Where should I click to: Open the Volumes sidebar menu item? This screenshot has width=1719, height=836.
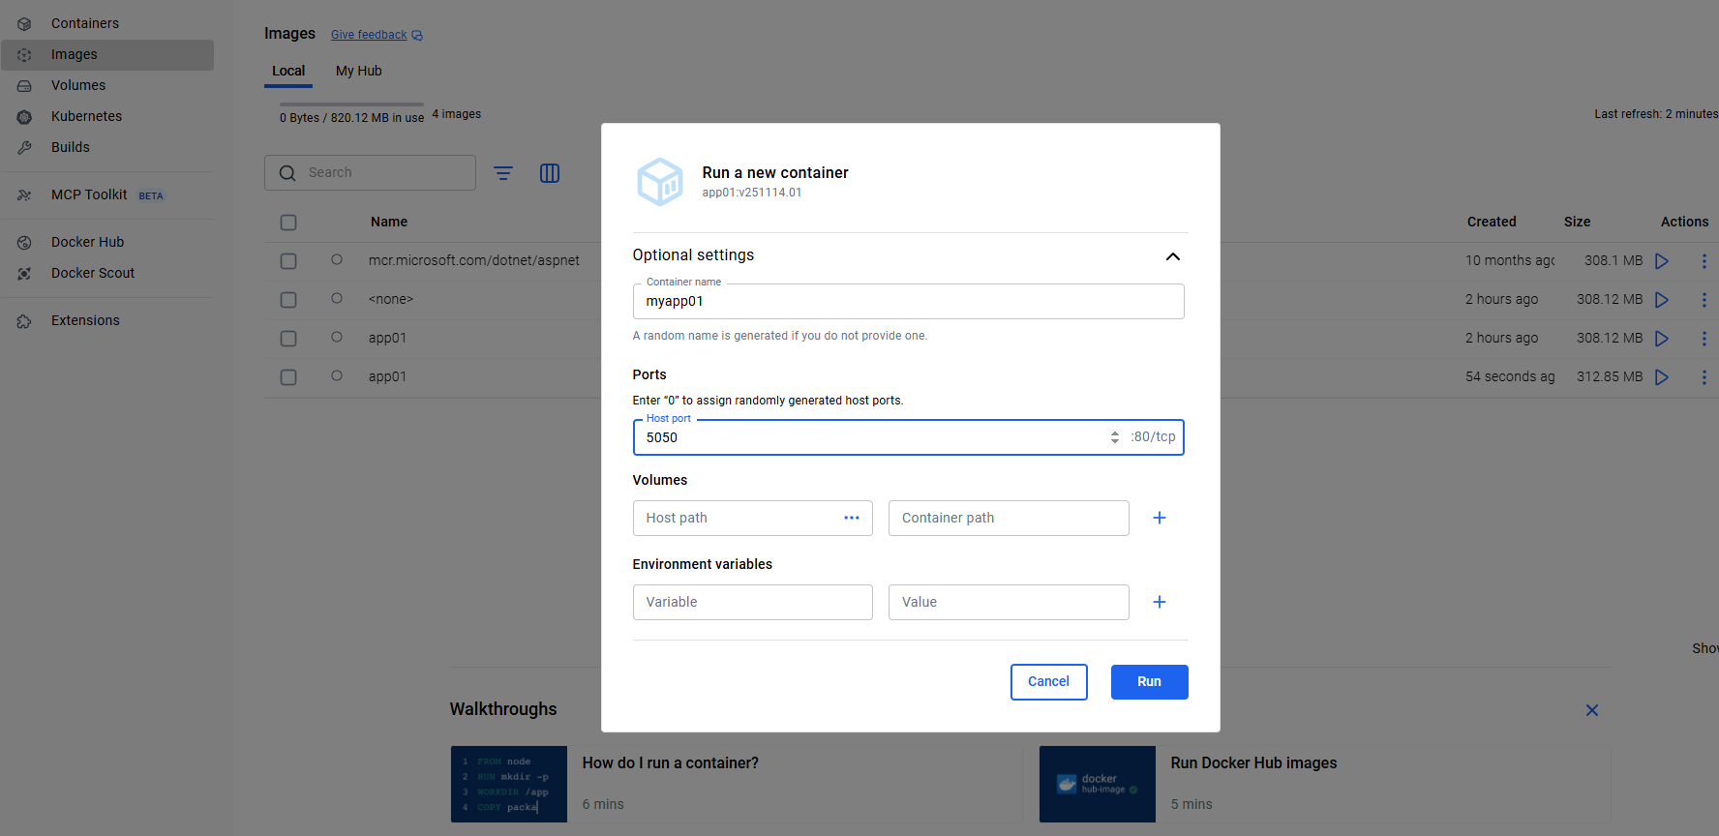tap(78, 85)
